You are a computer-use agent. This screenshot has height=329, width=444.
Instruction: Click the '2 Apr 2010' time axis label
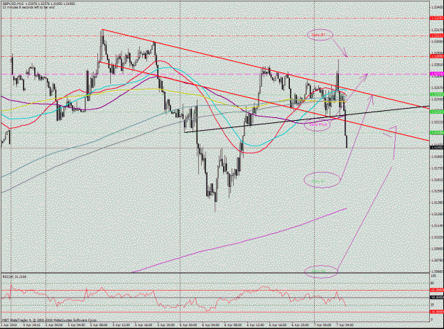(x=8, y=325)
